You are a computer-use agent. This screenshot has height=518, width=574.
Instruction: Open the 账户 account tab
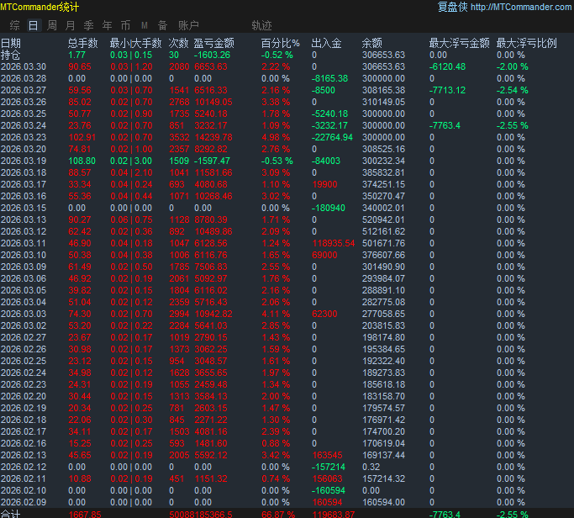188,25
